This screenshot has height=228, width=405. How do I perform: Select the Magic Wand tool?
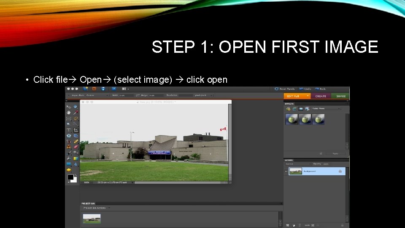point(69,124)
